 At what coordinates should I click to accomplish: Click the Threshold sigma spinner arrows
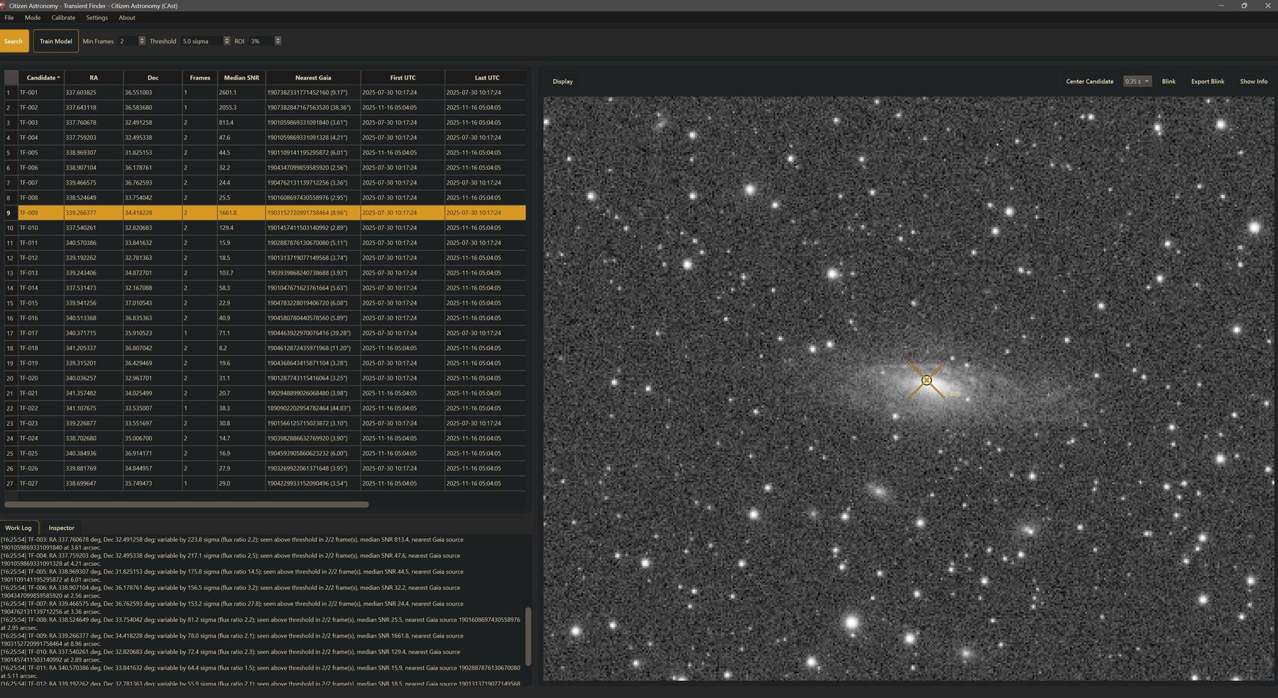(x=226, y=41)
